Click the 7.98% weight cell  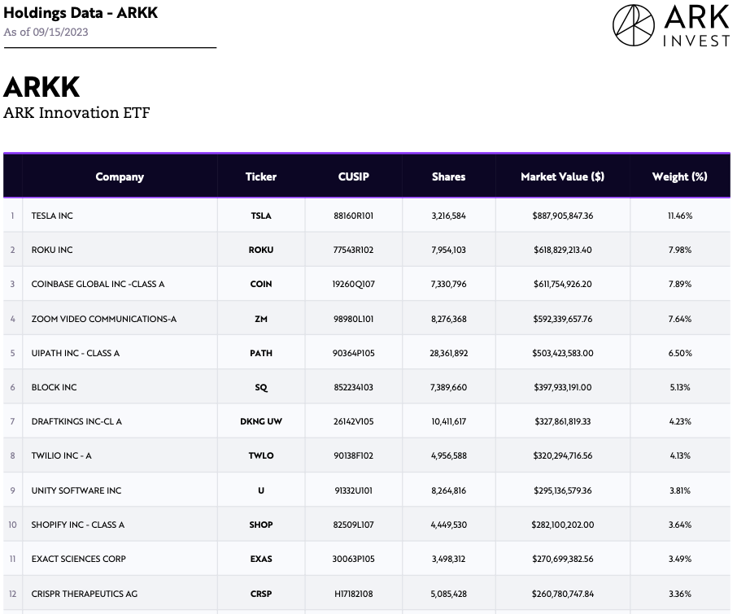[680, 250]
